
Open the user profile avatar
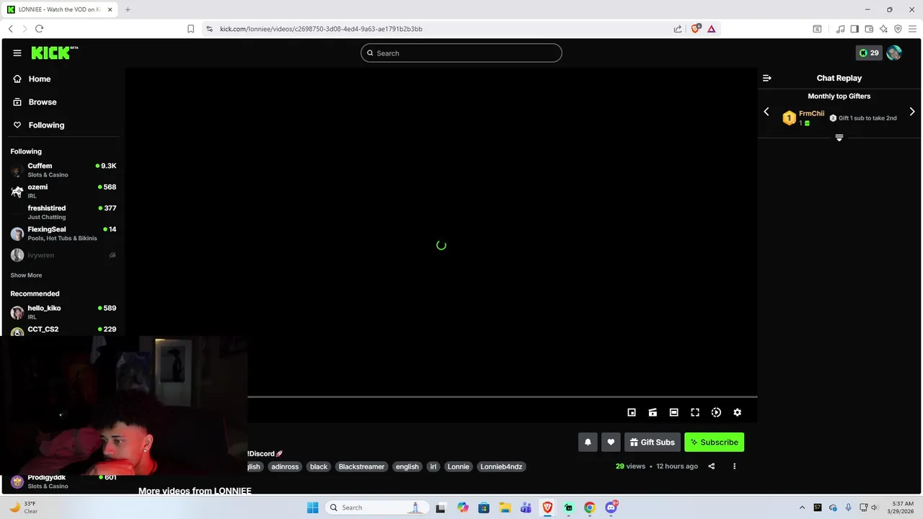(x=894, y=53)
